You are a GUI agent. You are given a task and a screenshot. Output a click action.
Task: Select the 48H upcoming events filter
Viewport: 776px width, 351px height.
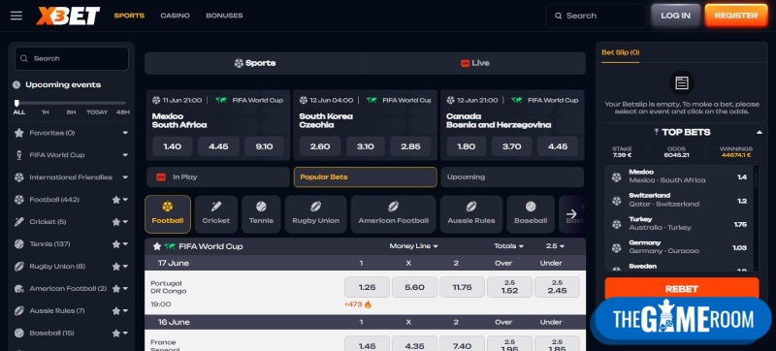pyautogui.click(x=123, y=112)
